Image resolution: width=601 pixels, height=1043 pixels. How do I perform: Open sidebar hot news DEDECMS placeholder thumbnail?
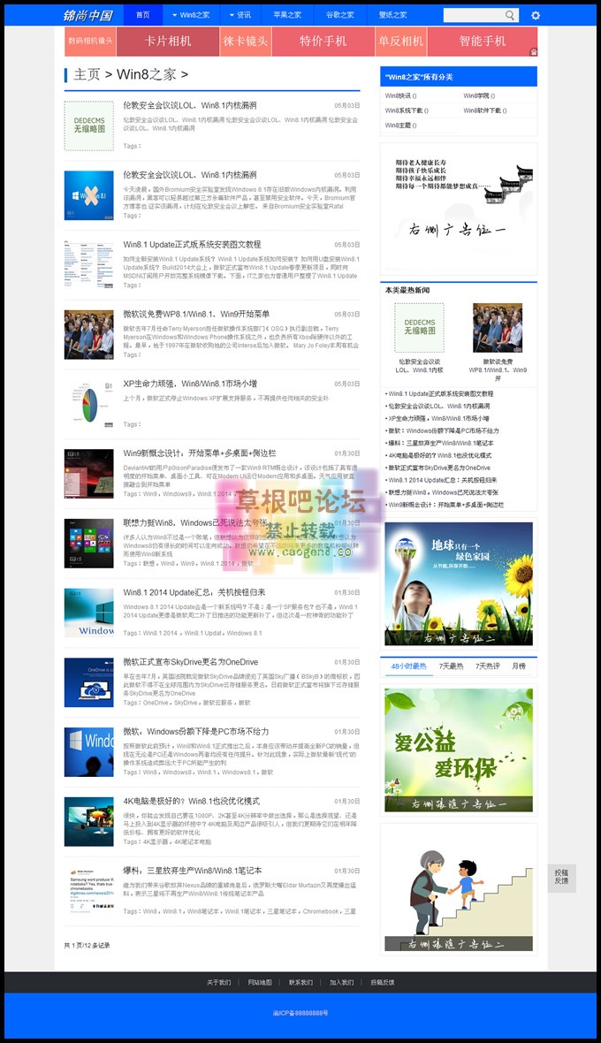pos(419,328)
